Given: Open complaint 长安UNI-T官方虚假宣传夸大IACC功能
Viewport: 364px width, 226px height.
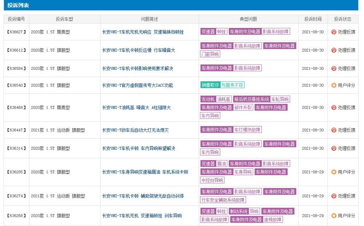Looking at the screenshot, I should [x=138, y=85].
